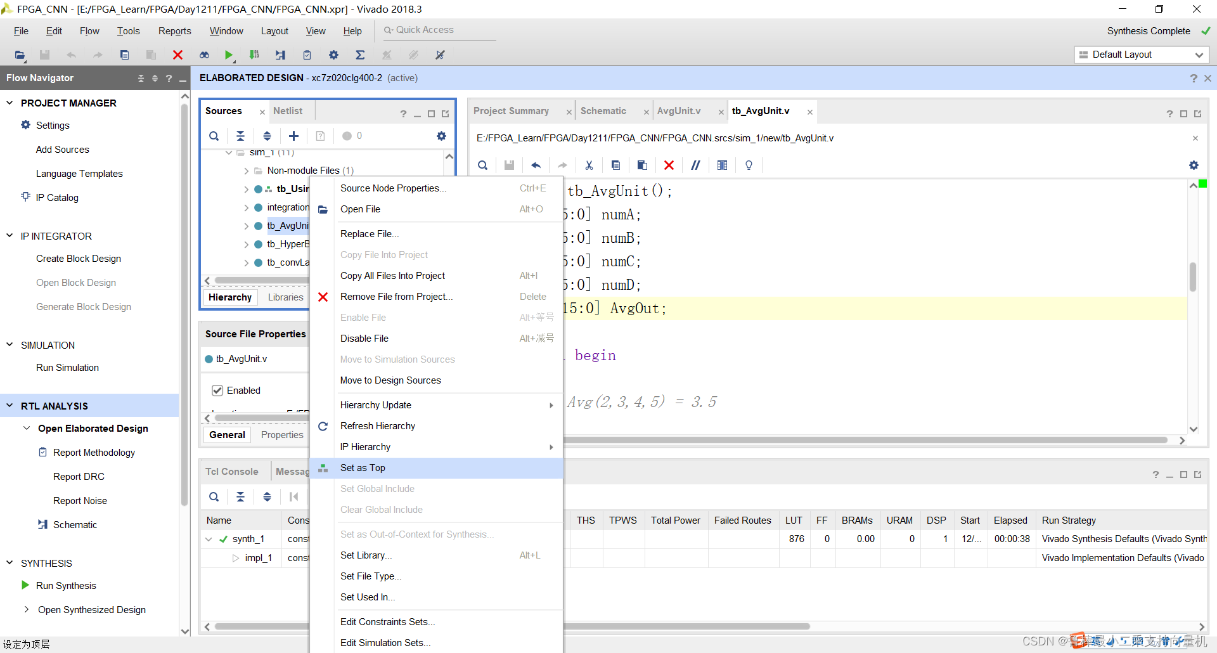Click Report Methodology
Image resolution: width=1217 pixels, height=653 pixels.
[x=94, y=453]
